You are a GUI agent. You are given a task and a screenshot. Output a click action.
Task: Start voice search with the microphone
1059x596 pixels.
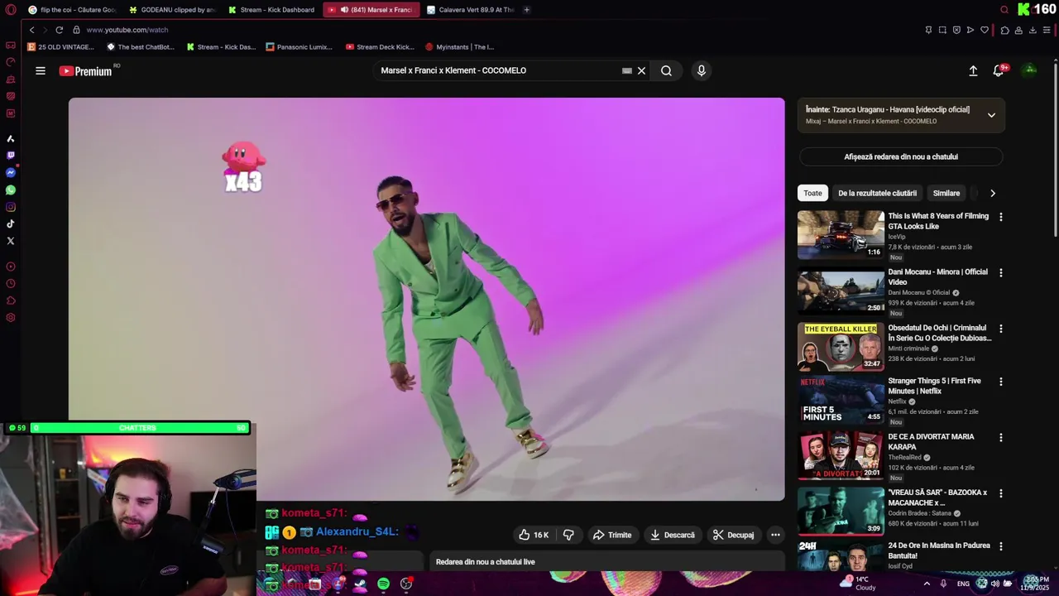tap(702, 71)
